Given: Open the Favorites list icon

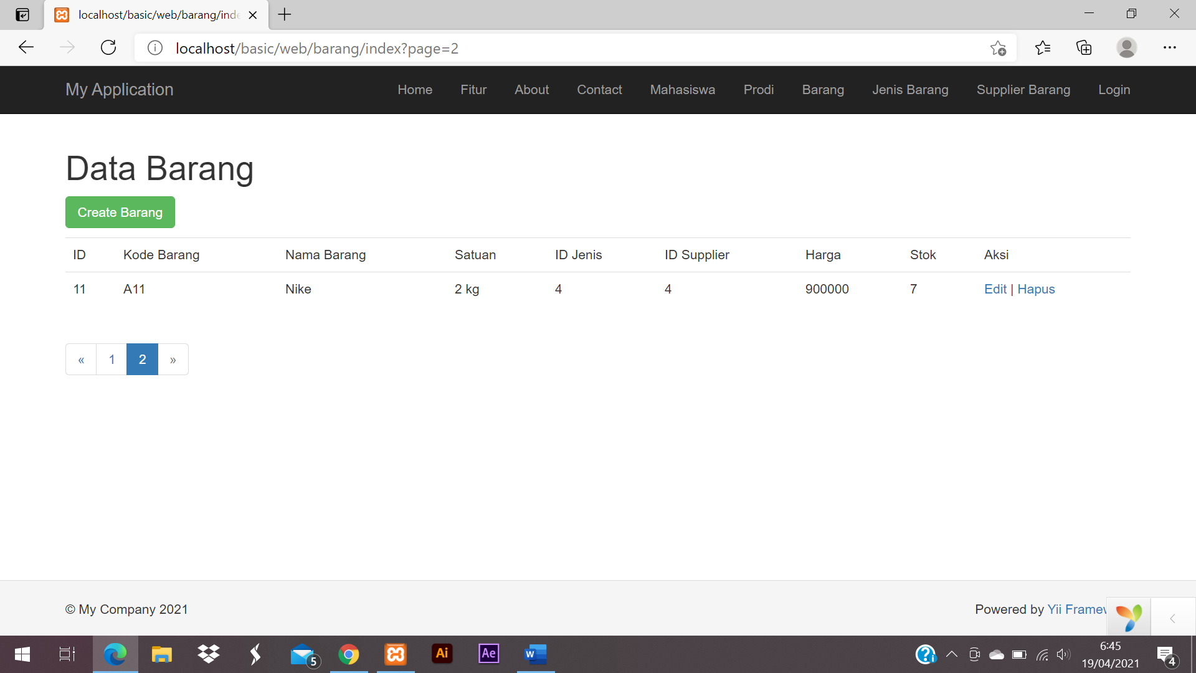Looking at the screenshot, I should coord(1042,48).
